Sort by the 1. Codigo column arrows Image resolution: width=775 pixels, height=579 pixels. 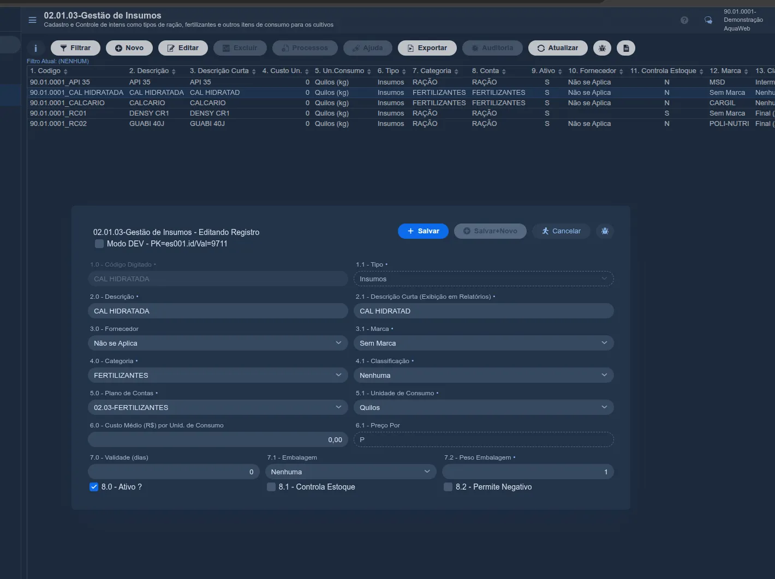pos(65,71)
